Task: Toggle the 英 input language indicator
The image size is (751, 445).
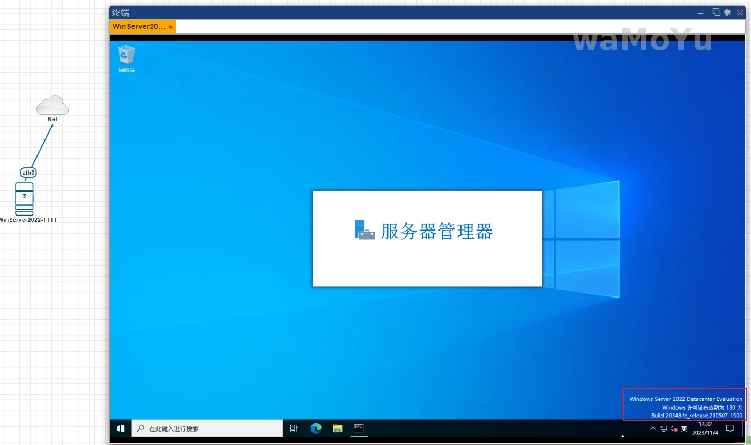Action: click(684, 429)
